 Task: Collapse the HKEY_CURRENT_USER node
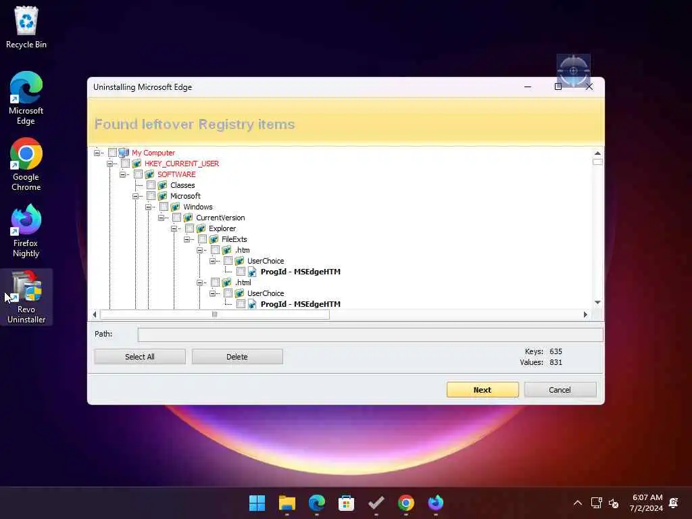tap(109, 164)
